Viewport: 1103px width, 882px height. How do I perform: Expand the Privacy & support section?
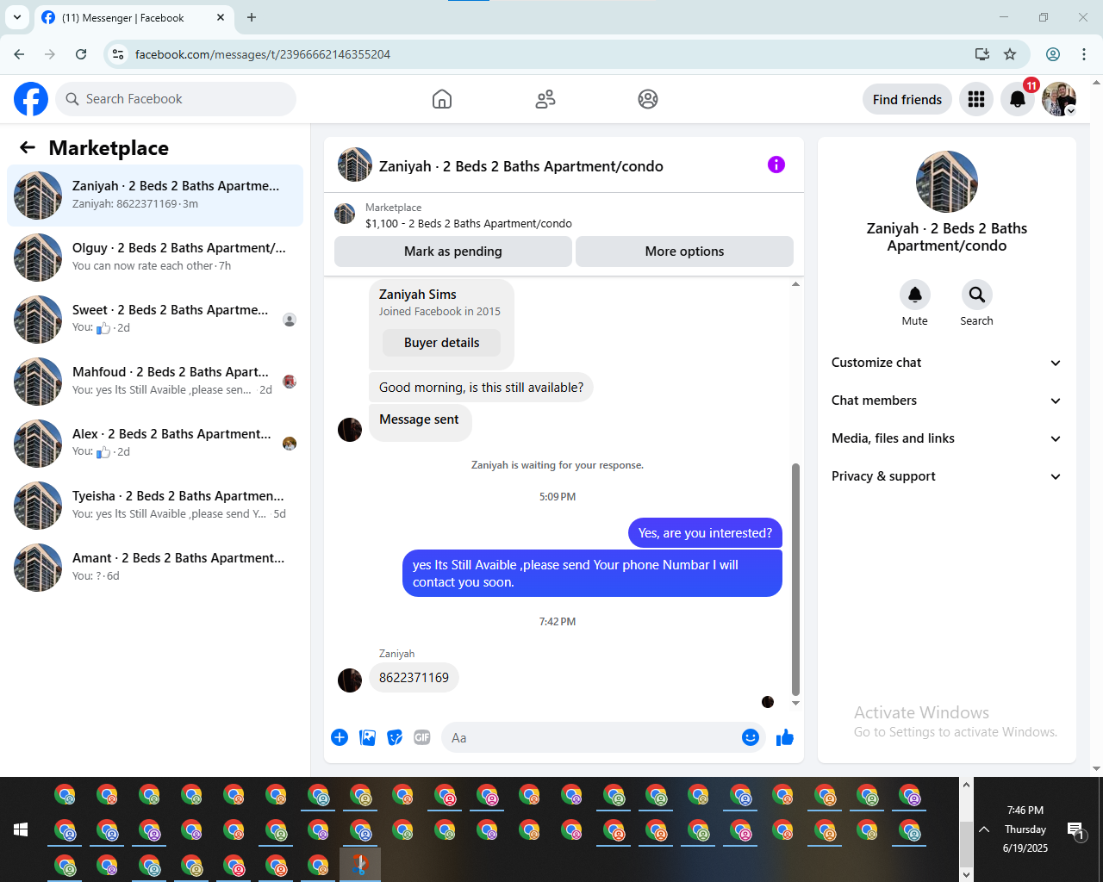(946, 476)
